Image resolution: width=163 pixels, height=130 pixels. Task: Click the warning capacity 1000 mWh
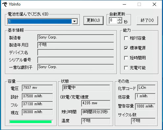pyautogui.click(x=145, y=107)
